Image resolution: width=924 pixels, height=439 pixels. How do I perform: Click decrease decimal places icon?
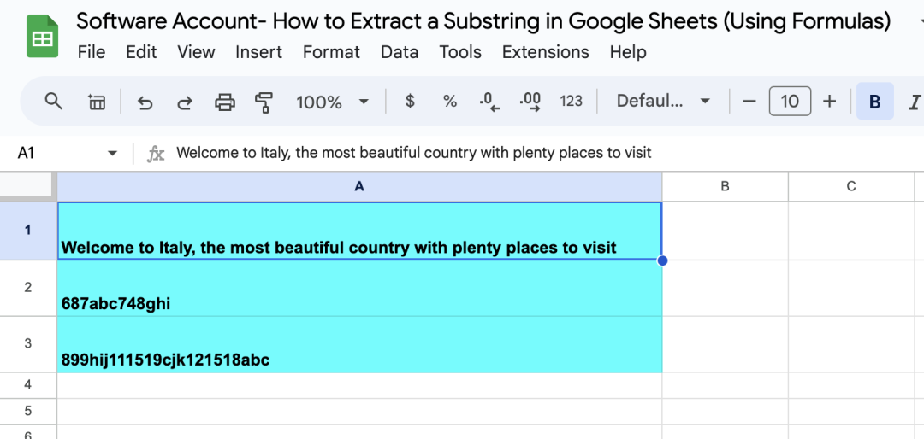(x=489, y=102)
